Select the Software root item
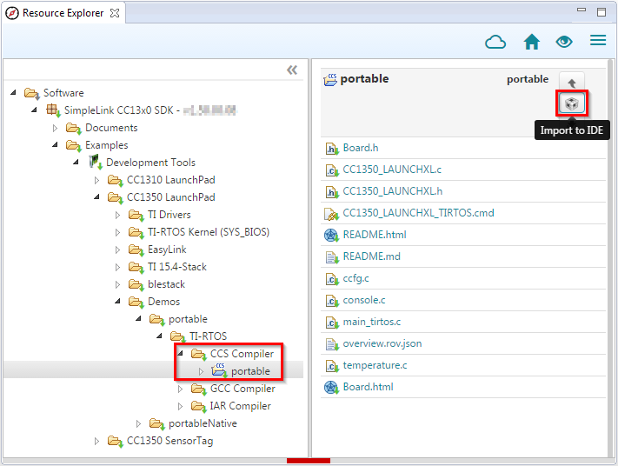Viewport: 618px width, 466px height. [x=63, y=93]
